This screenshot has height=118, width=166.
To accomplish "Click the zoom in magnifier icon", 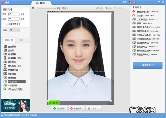I will pos(58,8).
